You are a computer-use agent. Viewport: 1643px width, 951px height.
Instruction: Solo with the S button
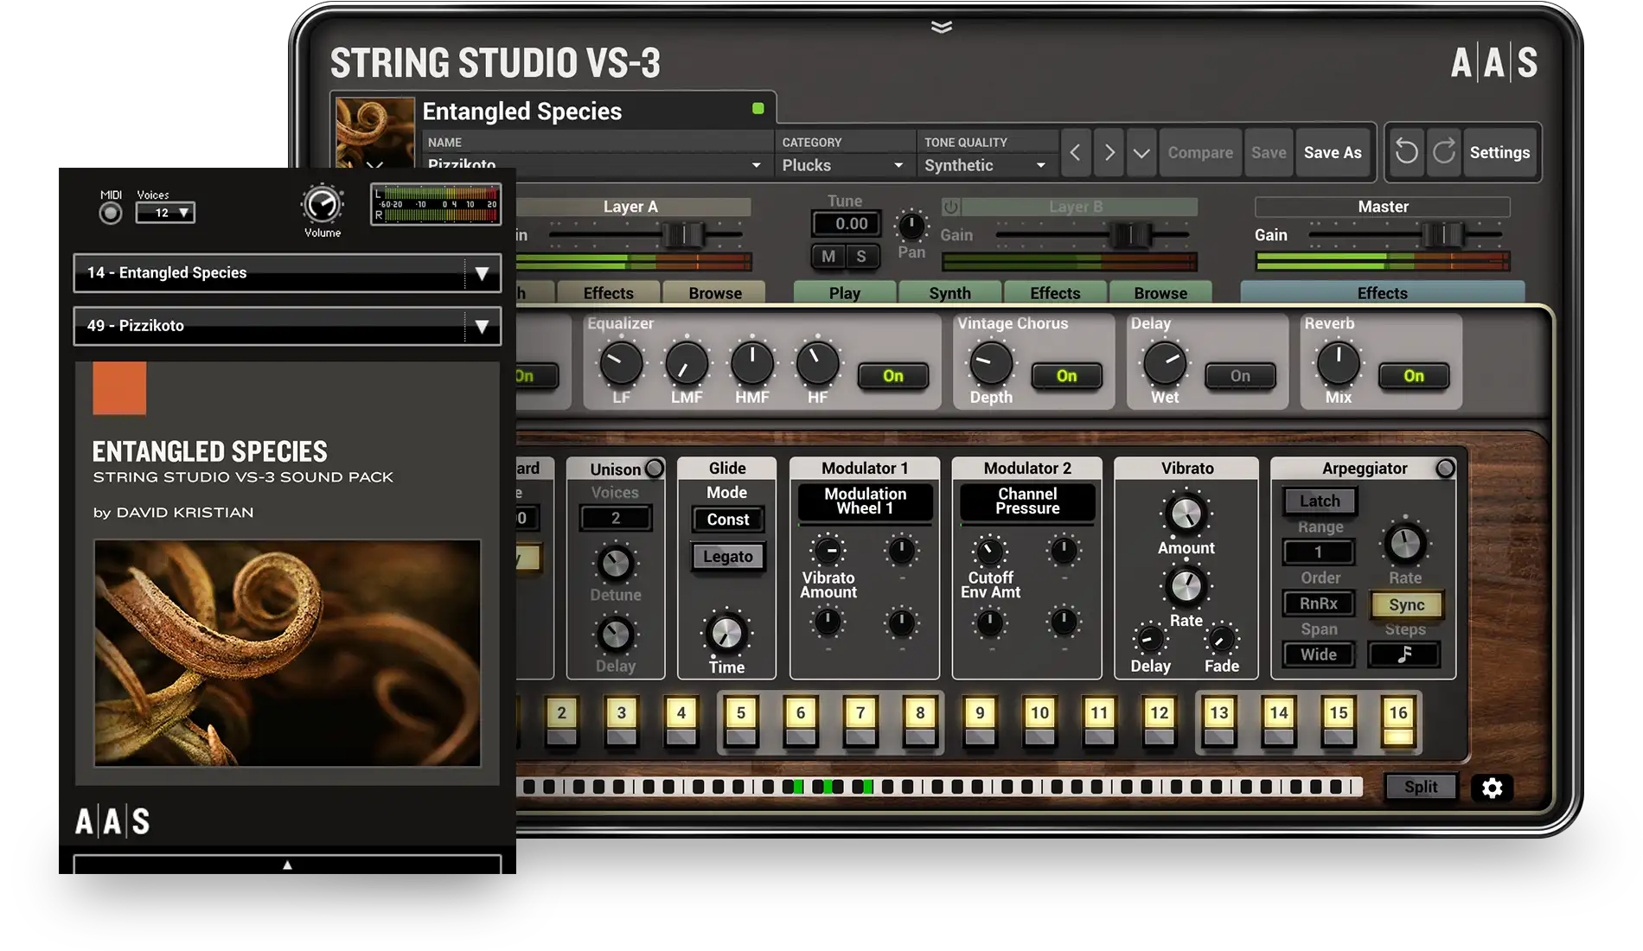tap(861, 256)
